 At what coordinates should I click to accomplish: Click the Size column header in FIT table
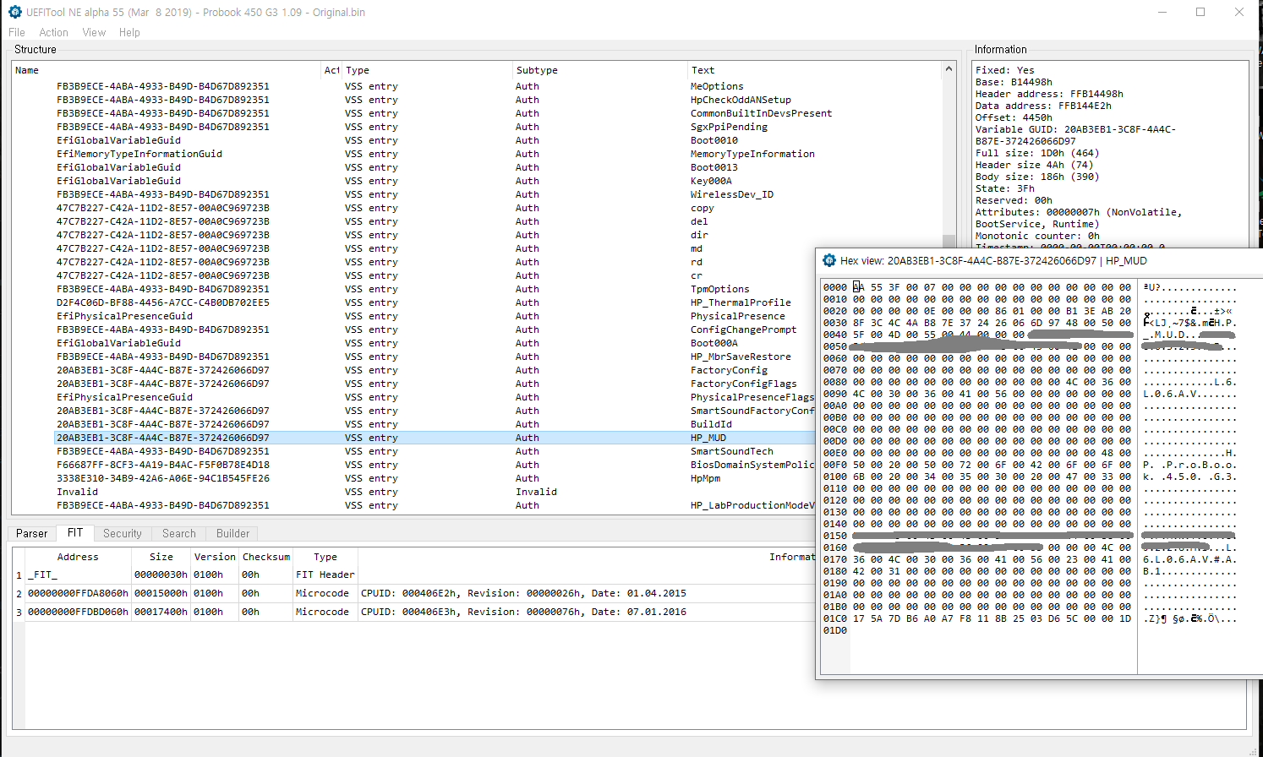[x=161, y=557]
